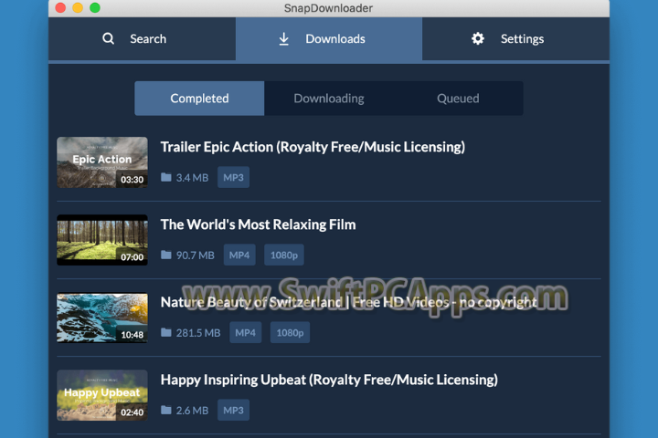Show the Completed downloads list
The height and width of the screenshot is (438, 658).
[x=199, y=99]
